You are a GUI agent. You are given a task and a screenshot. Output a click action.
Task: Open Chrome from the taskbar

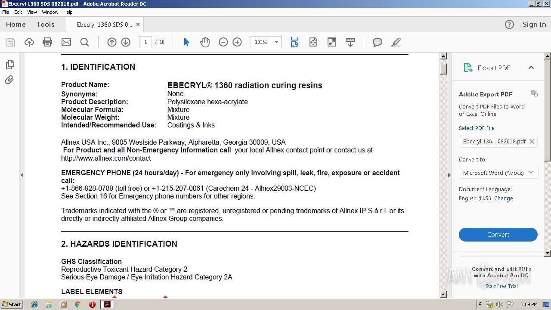[77, 304]
